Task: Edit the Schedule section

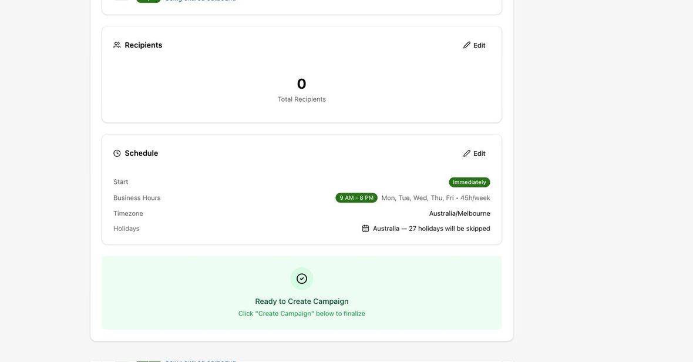Action: pos(474,153)
